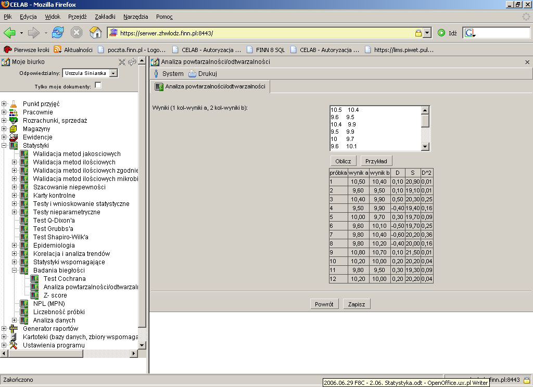Open poczta.finn.pl bookmark

tap(132, 49)
